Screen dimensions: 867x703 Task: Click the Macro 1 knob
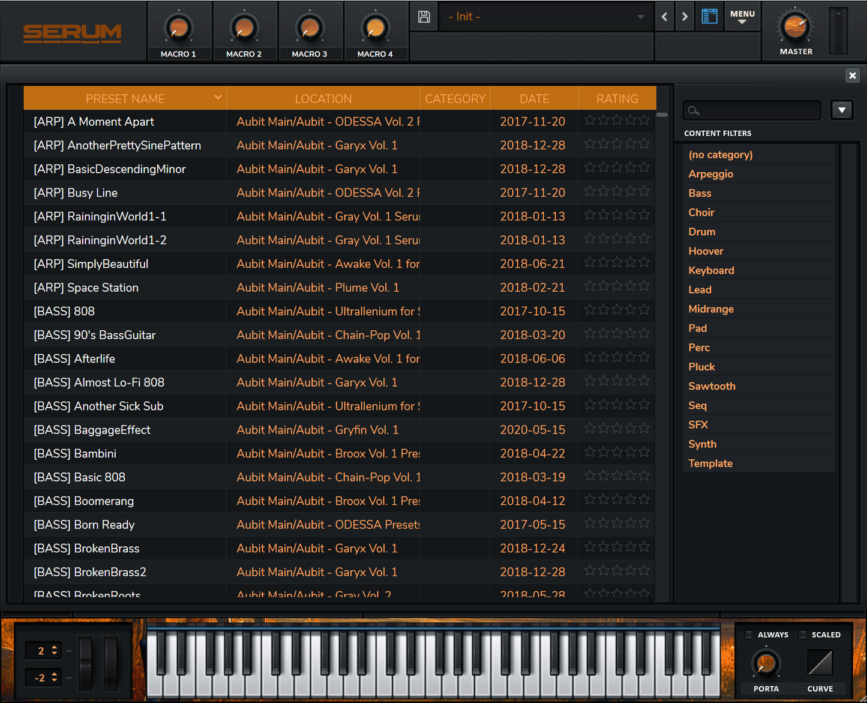(x=178, y=27)
